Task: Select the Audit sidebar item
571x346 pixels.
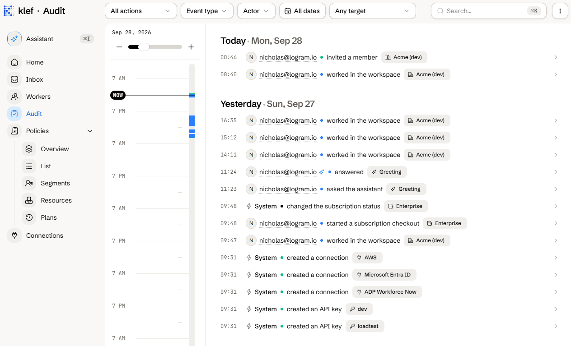Action: [x=34, y=114]
